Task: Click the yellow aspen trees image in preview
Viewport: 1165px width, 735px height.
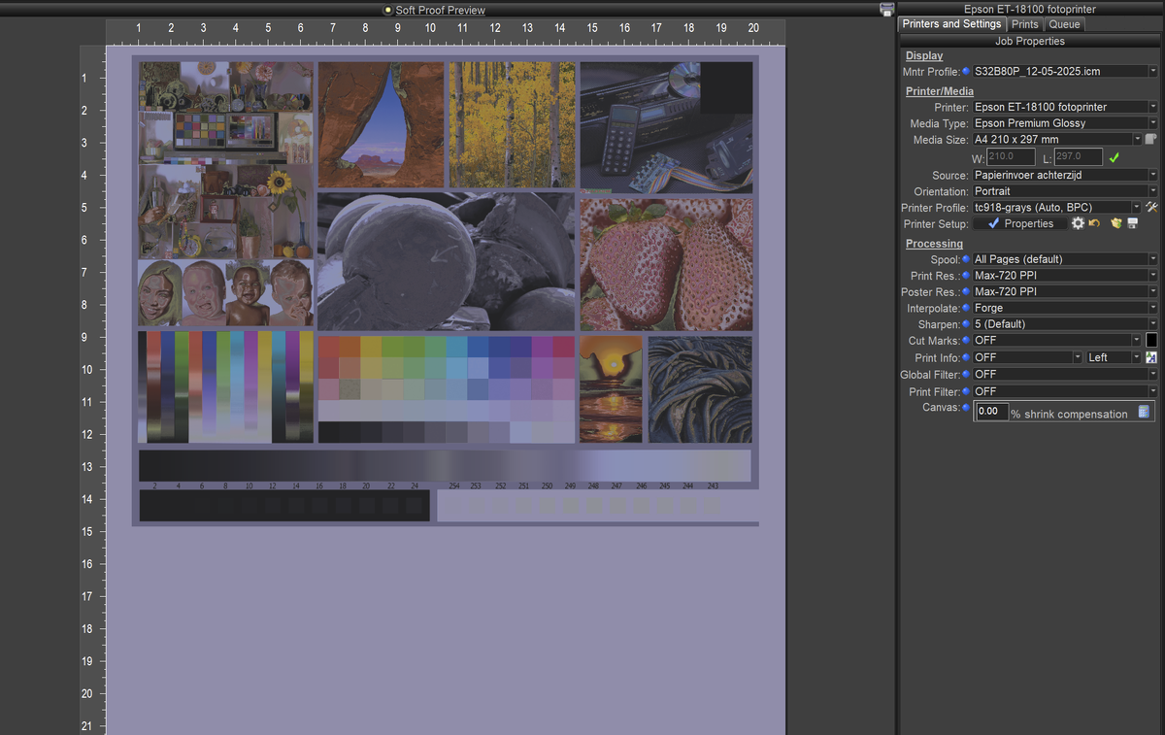Action: [513, 125]
